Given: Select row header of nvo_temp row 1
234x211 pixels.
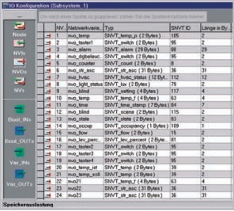Looking at the screenshot, I should [40, 36].
